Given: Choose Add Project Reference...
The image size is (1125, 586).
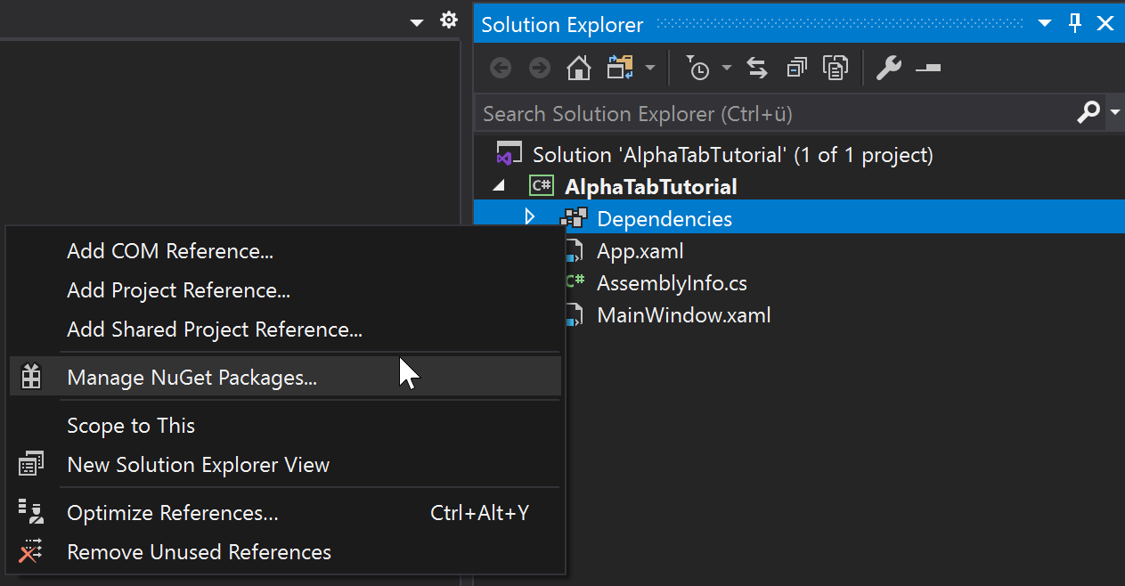Looking at the screenshot, I should tap(285, 290).
